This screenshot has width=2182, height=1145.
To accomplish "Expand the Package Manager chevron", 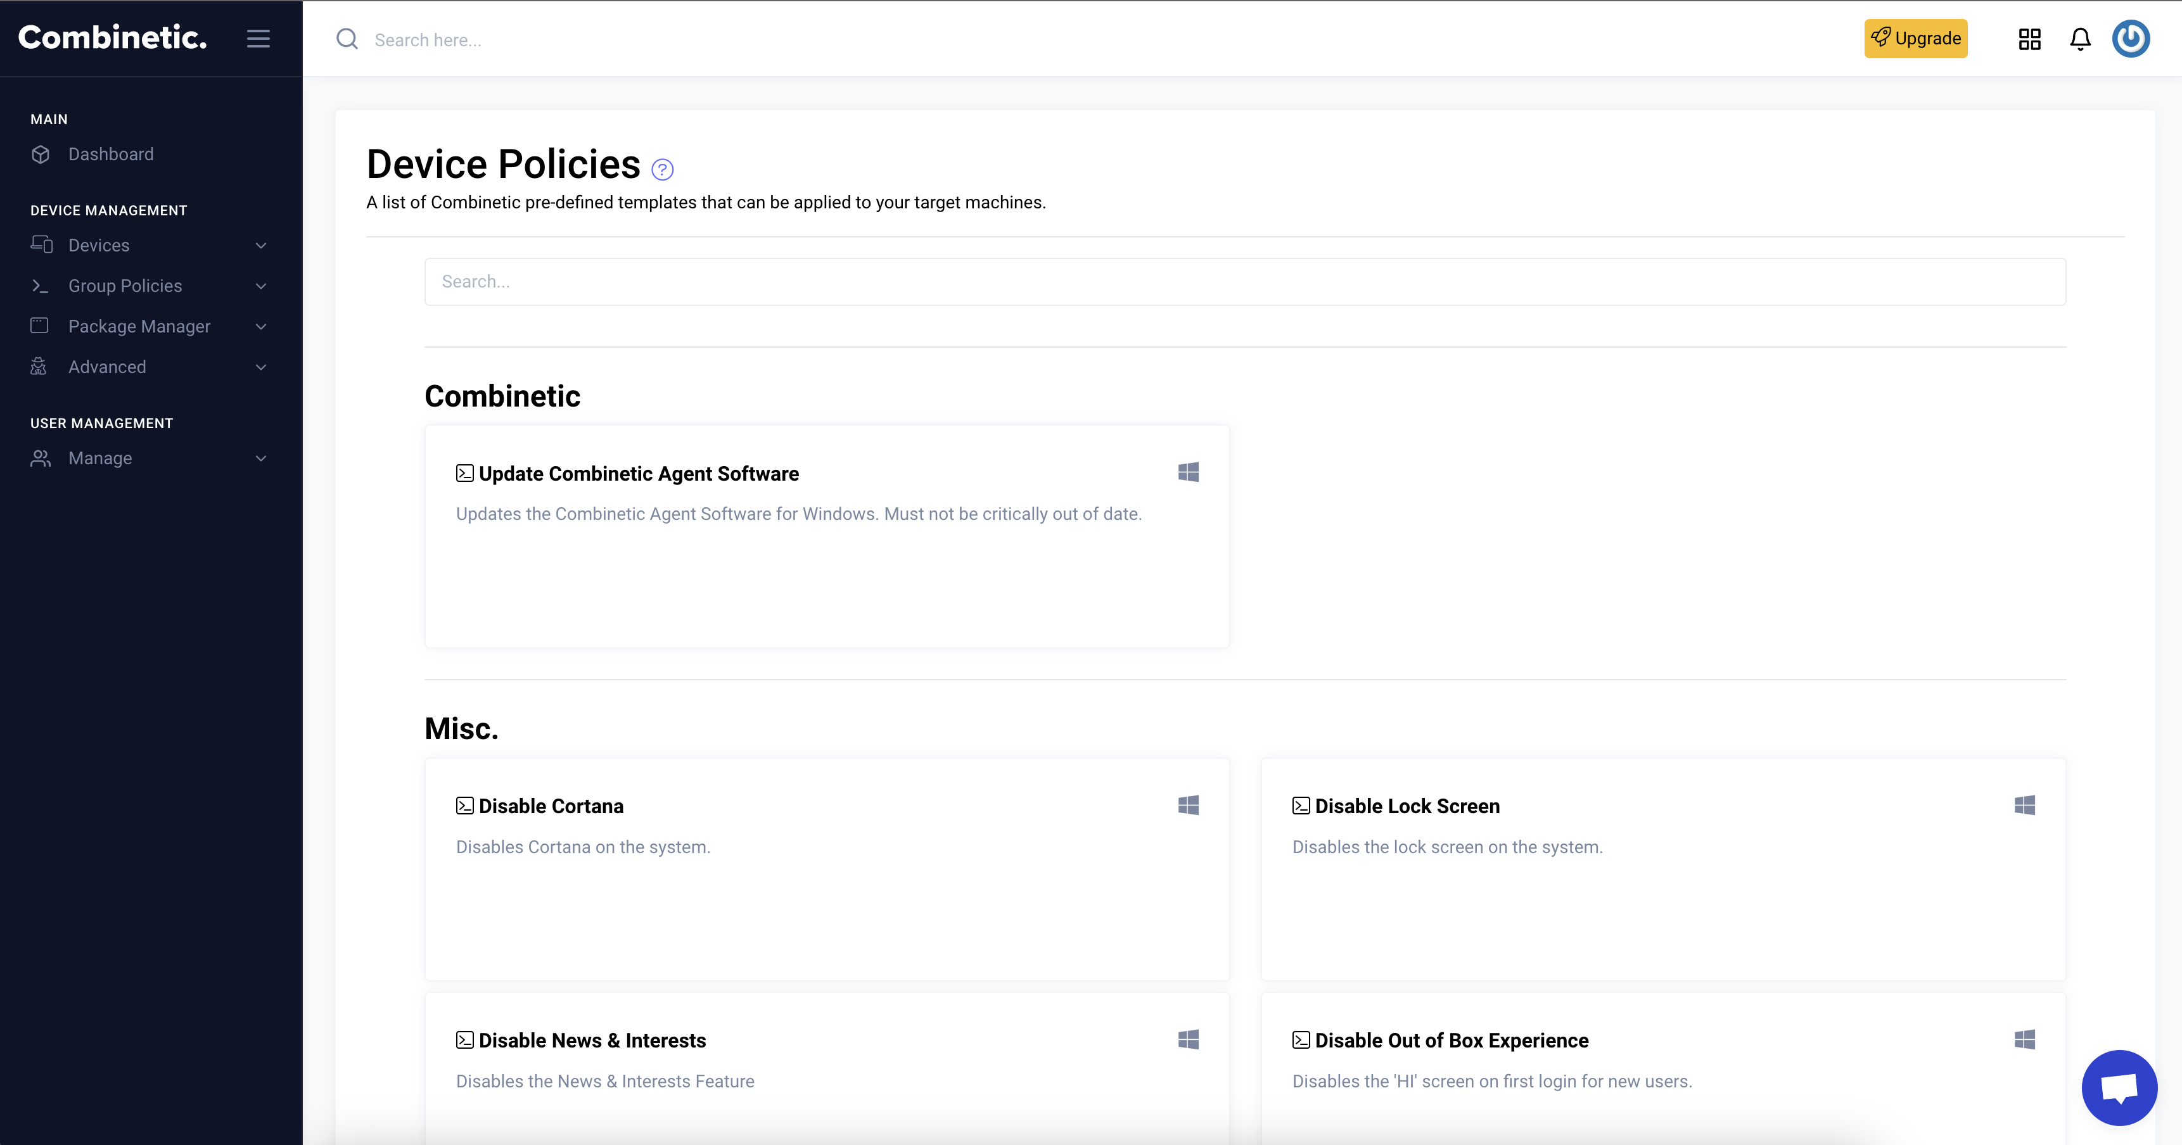I will [x=261, y=327].
